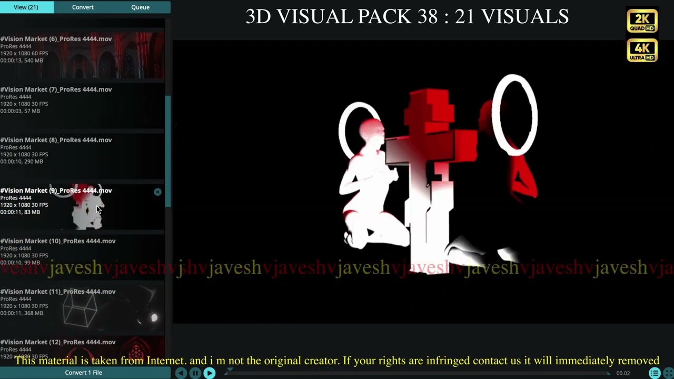This screenshot has width=674, height=379.
Task: Open the View (21) tab
Action: 26,7
